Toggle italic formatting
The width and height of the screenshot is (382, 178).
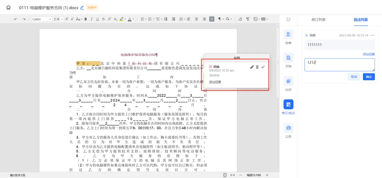[x=92, y=19]
